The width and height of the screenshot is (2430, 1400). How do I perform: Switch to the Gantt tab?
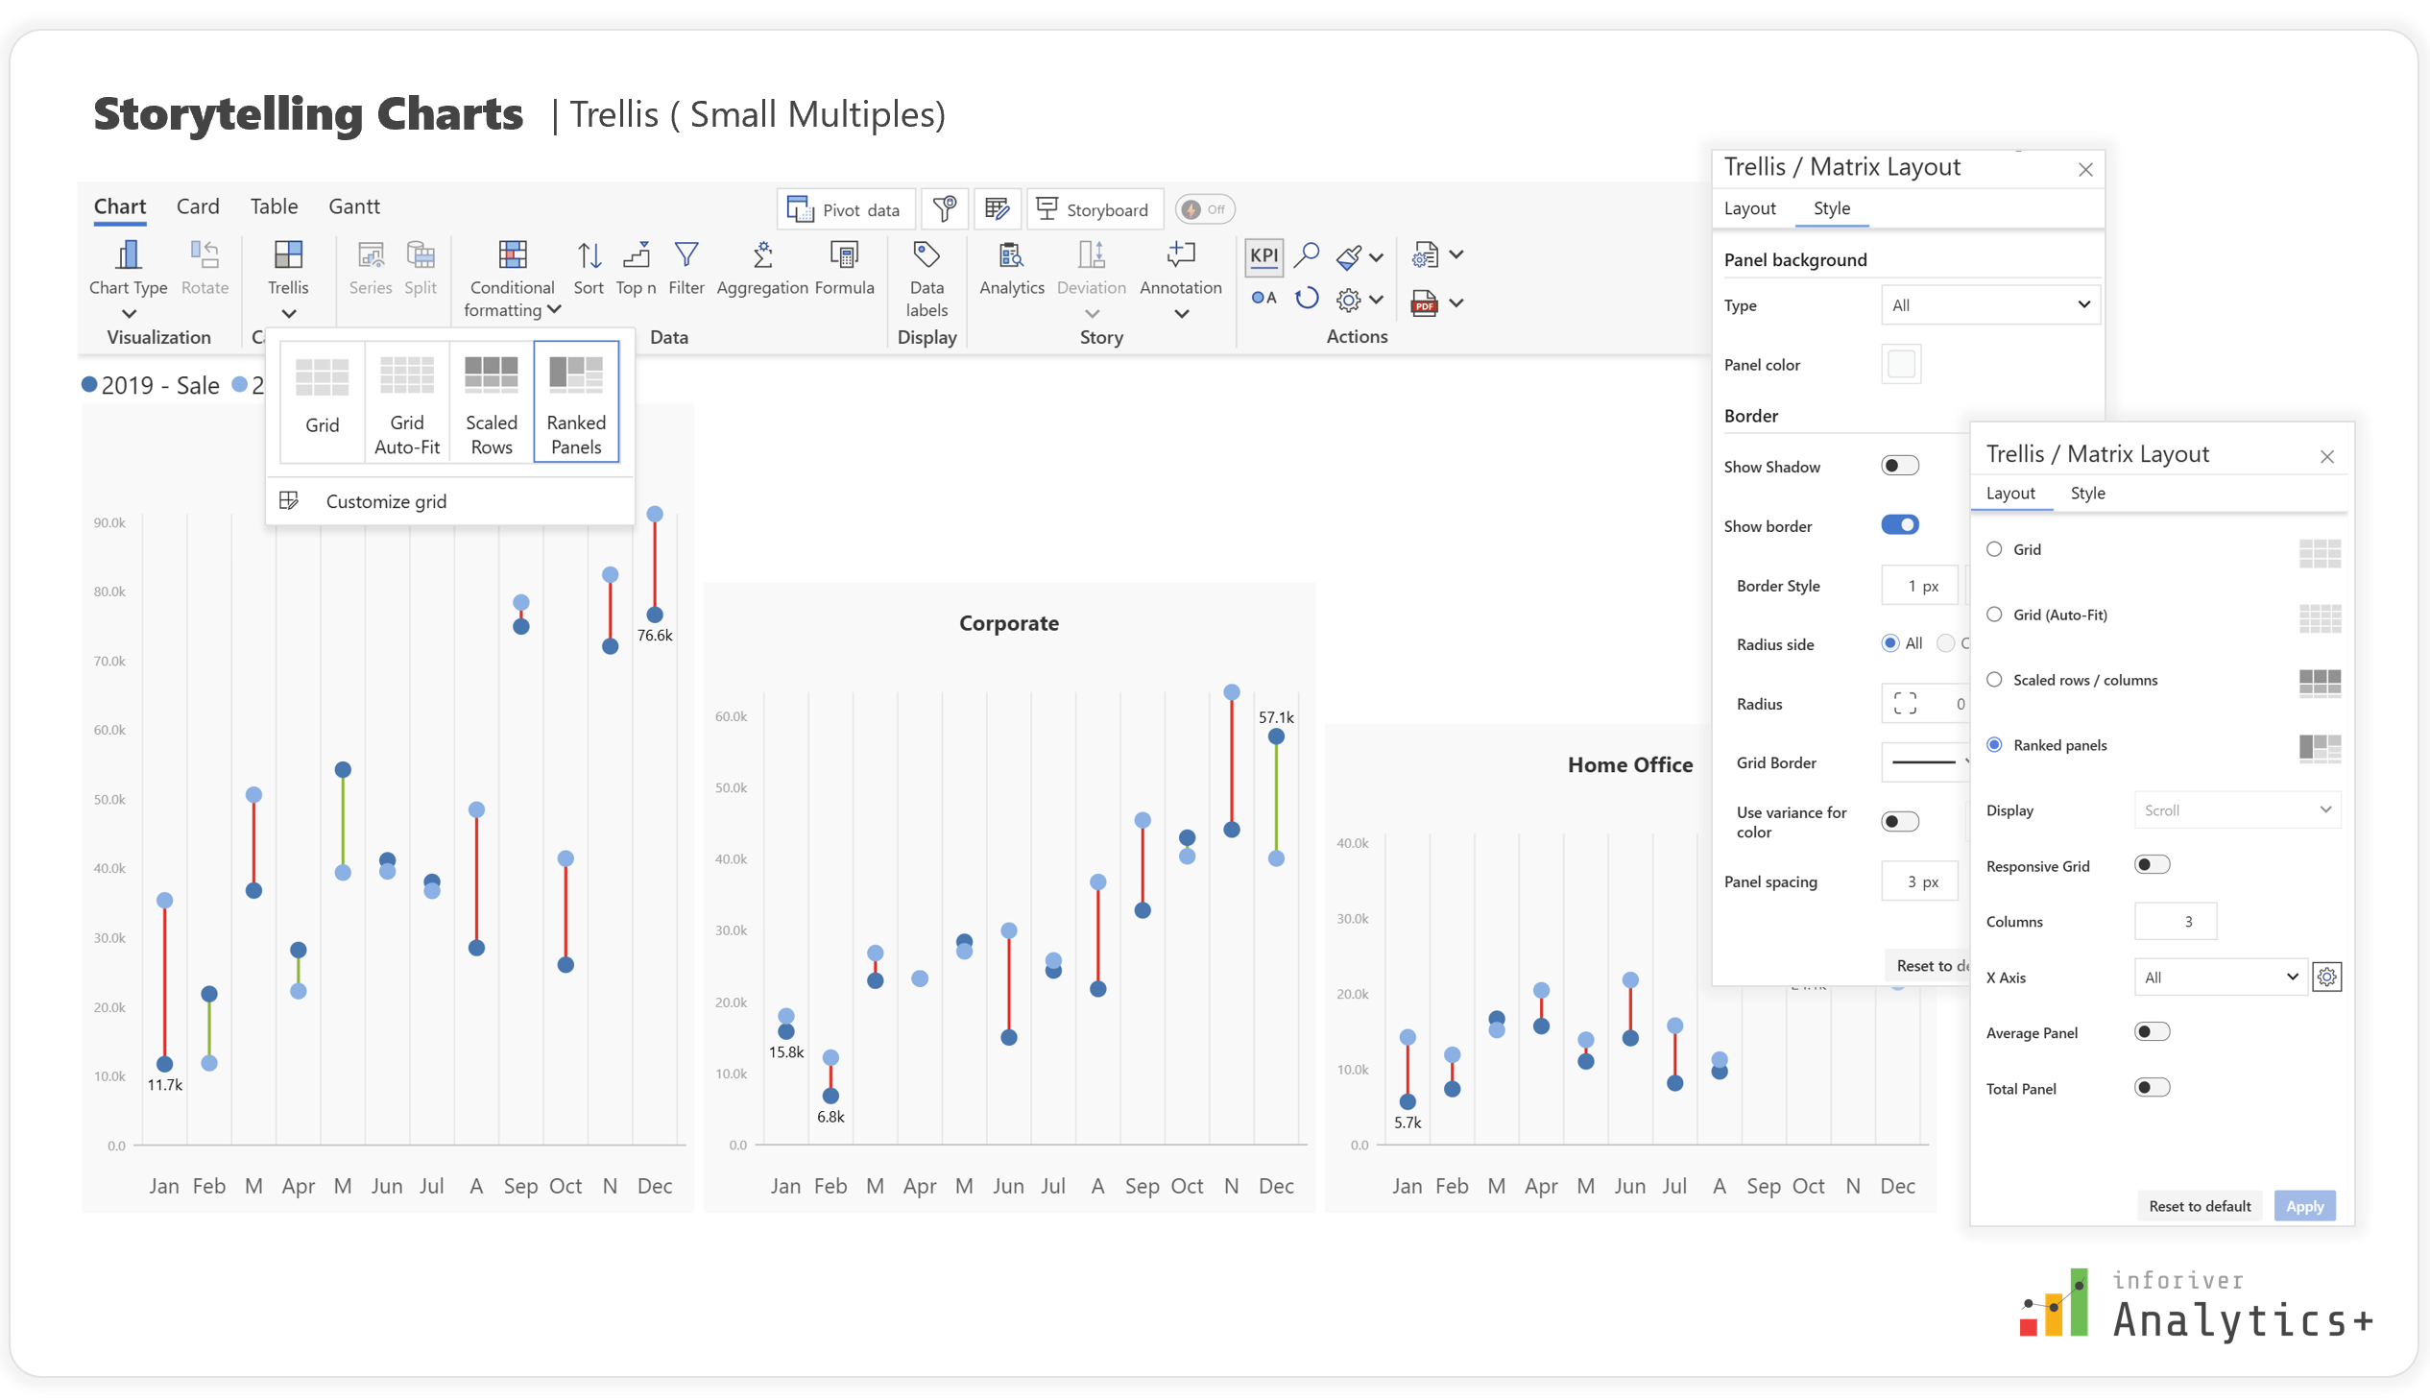[353, 205]
